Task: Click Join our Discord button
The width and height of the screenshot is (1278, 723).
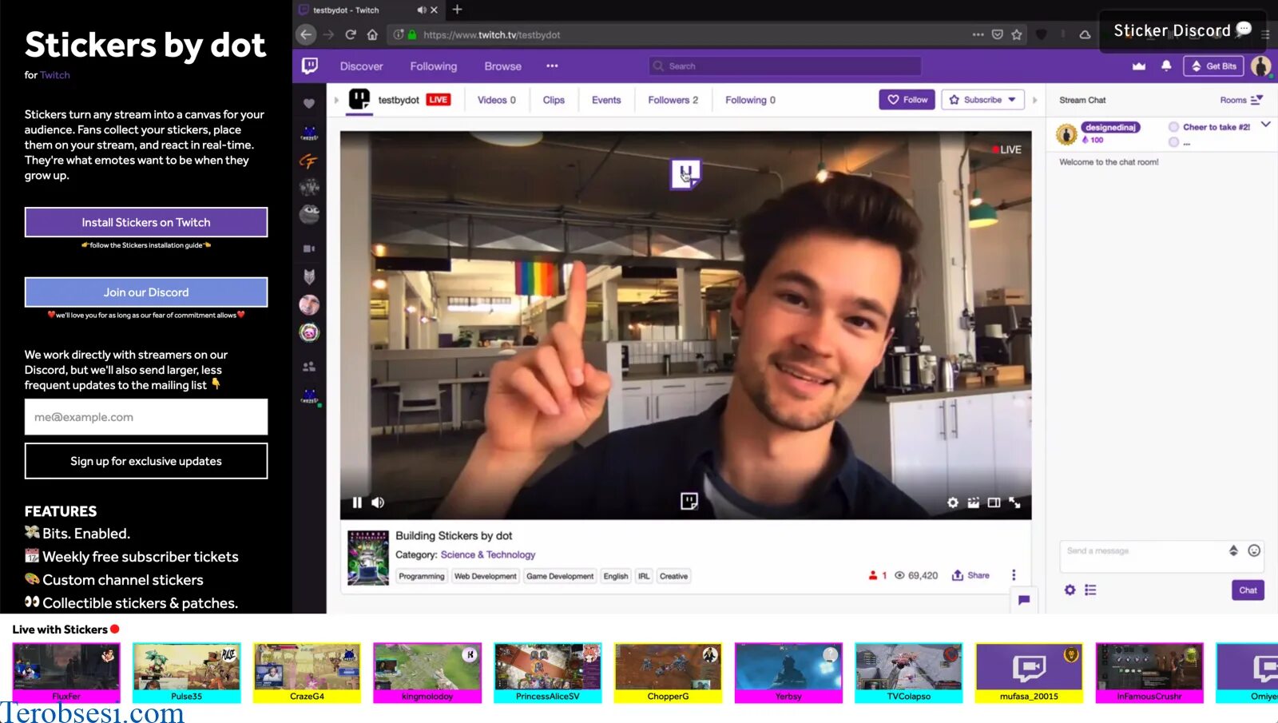Action: (x=145, y=292)
